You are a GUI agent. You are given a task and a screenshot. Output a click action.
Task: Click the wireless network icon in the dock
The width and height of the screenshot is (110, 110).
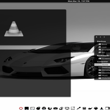61,108
